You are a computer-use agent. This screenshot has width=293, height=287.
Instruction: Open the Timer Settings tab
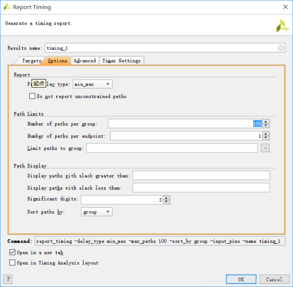click(x=122, y=61)
